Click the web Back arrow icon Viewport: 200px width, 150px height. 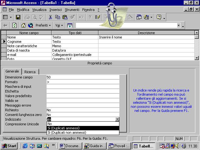point(5,26)
